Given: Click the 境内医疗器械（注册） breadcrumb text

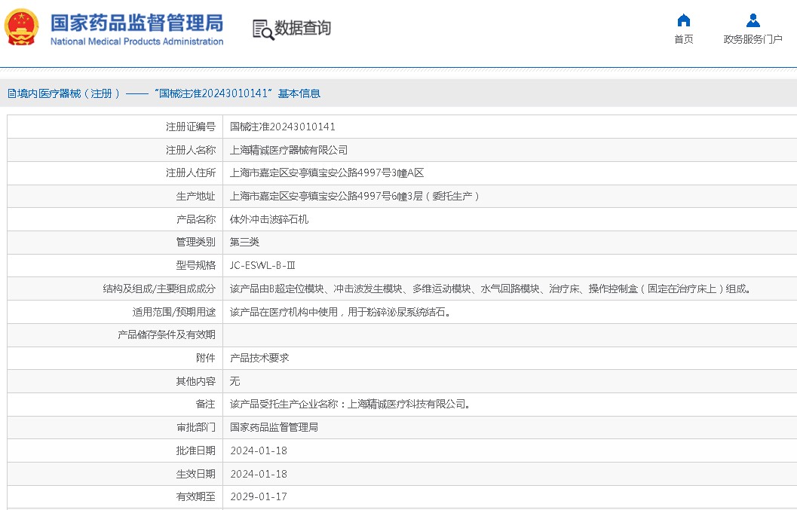Looking at the screenshot, I should pyautogui.click(x=69, y=93).
